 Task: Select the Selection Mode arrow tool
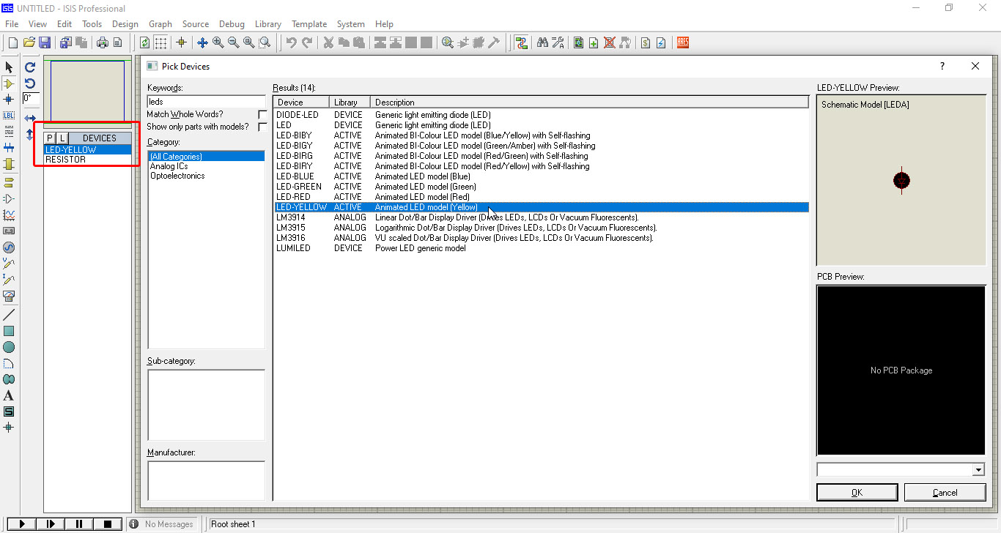[9, 67]
